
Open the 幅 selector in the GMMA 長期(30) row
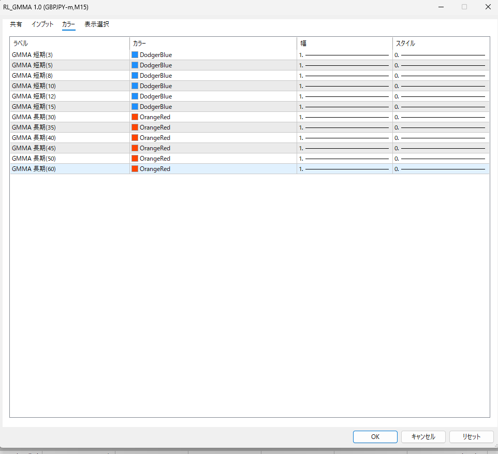[x=345, y=117]
